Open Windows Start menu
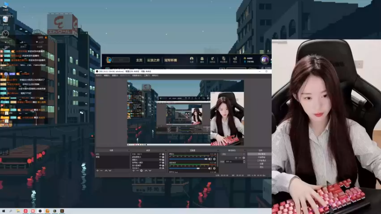This screenshot has width=381, height=214. (x=3, y=211)
